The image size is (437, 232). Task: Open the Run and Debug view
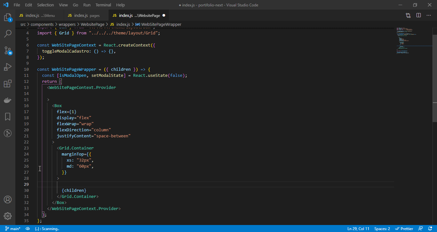coord(8,67)
